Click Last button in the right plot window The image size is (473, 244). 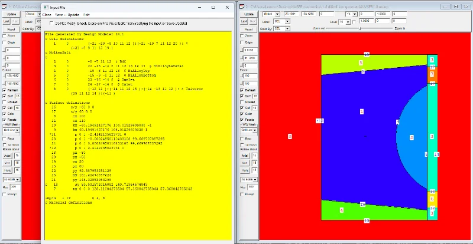coord(243,20)
